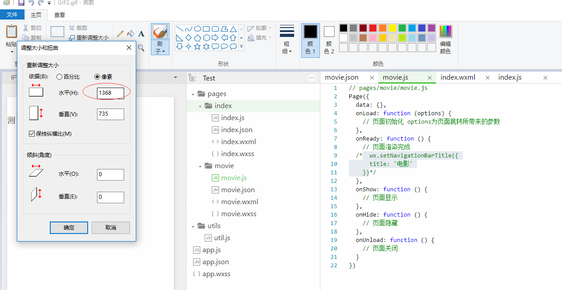The width and height of the screenshot is (562, 290).
Task: Pick the right arrow shape
Action: 215,37
